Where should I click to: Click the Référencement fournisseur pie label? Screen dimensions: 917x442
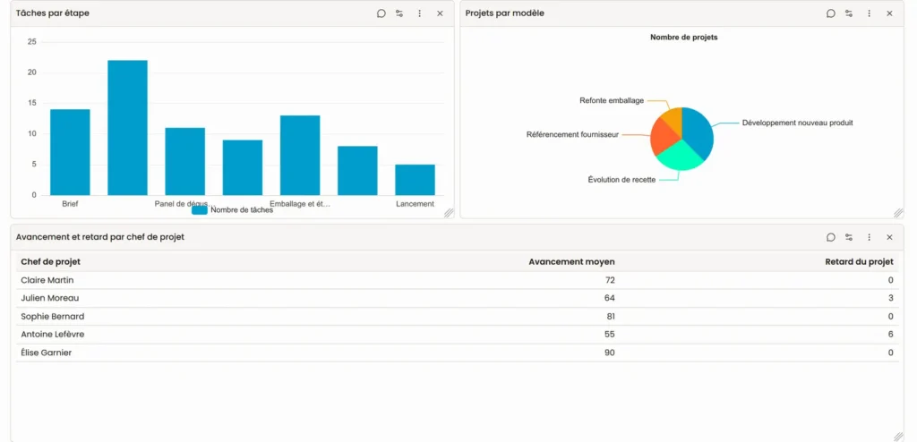pyautogui.click(x=572, y=135)
